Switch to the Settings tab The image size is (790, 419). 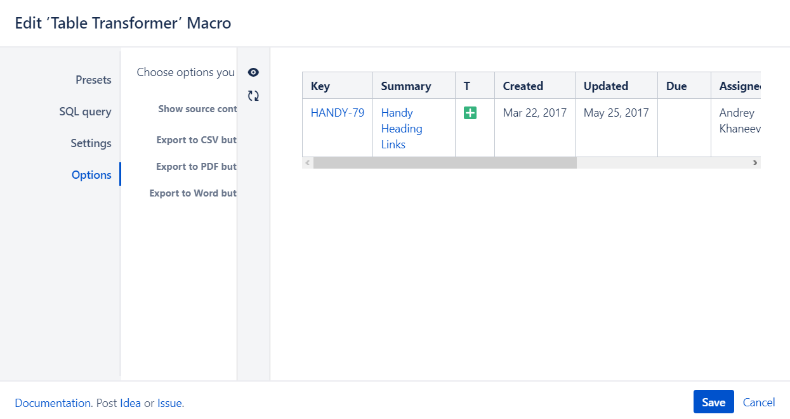(91, 143)
